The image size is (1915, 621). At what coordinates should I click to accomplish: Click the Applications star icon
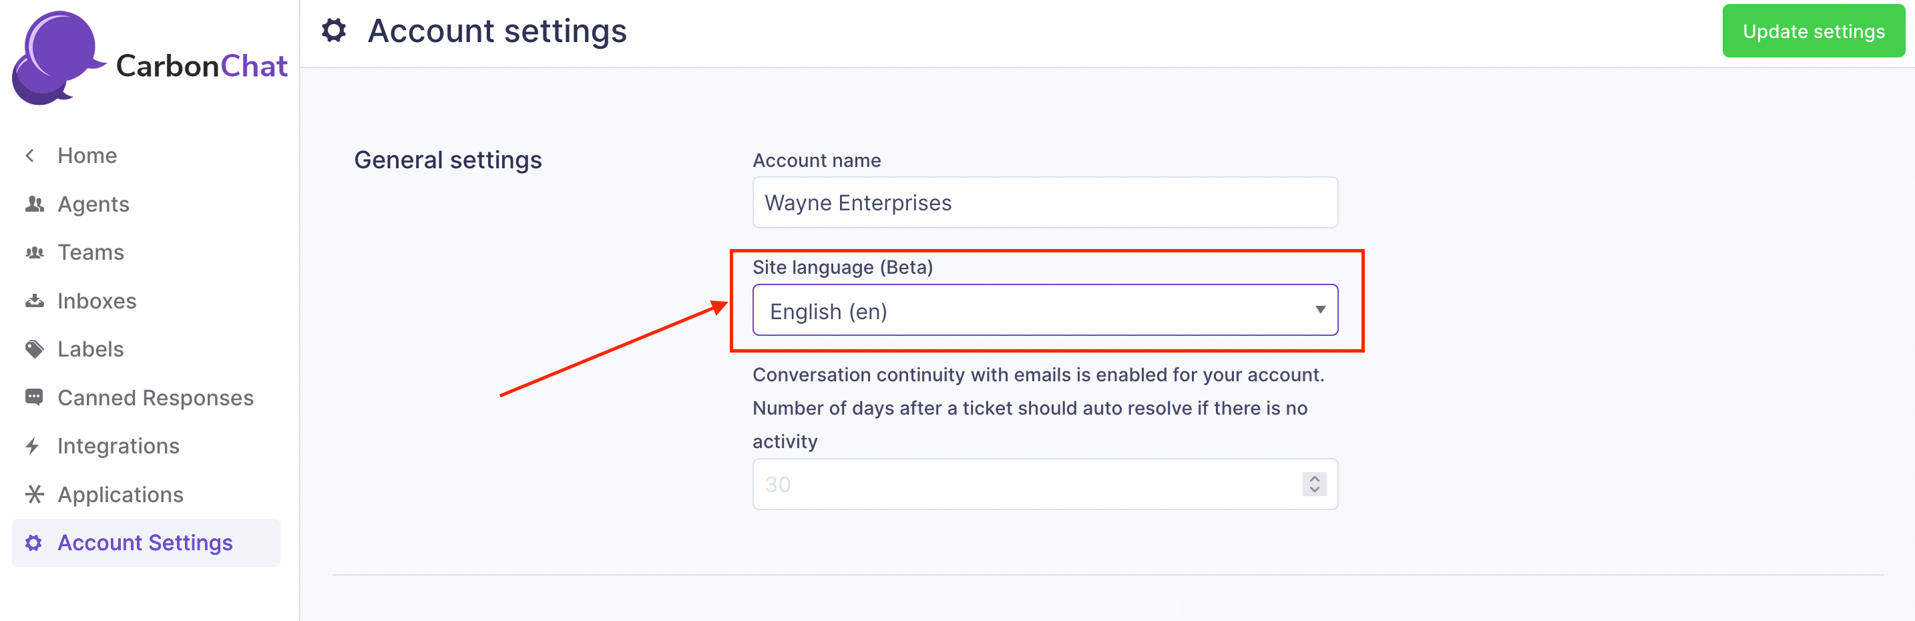(34, 495)
